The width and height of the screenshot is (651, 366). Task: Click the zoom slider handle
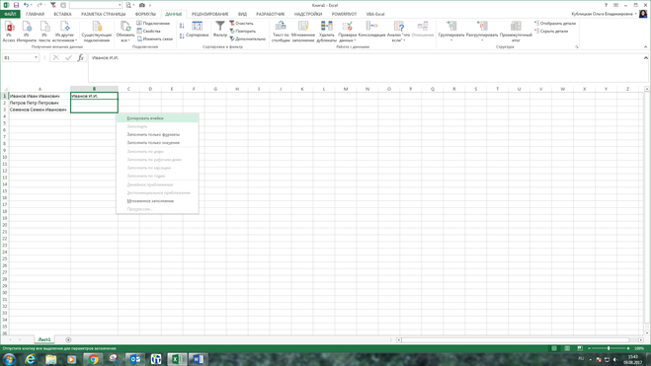[609, 348]
